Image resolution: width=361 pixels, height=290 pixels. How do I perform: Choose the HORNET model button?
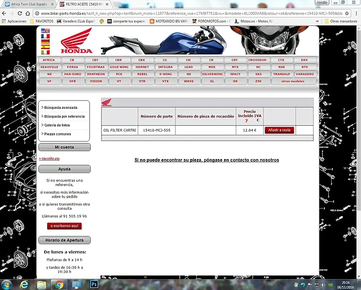pos(142,67)
